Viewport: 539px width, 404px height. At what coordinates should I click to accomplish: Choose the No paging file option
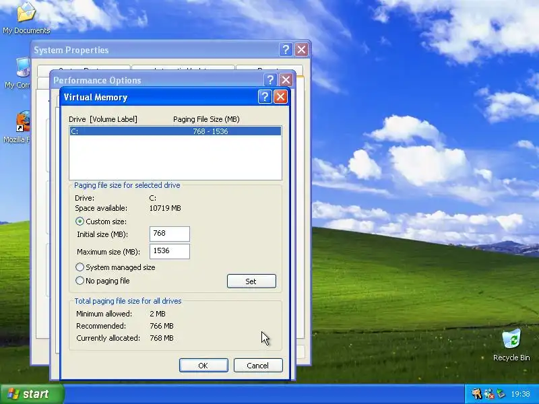click(x=80, y=281)
